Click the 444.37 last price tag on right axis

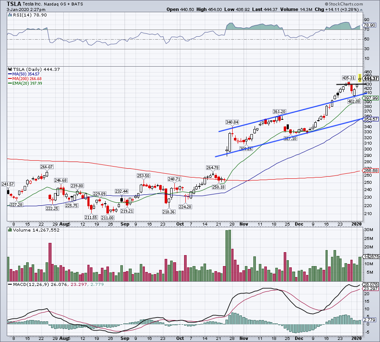(x=371, y=78)
